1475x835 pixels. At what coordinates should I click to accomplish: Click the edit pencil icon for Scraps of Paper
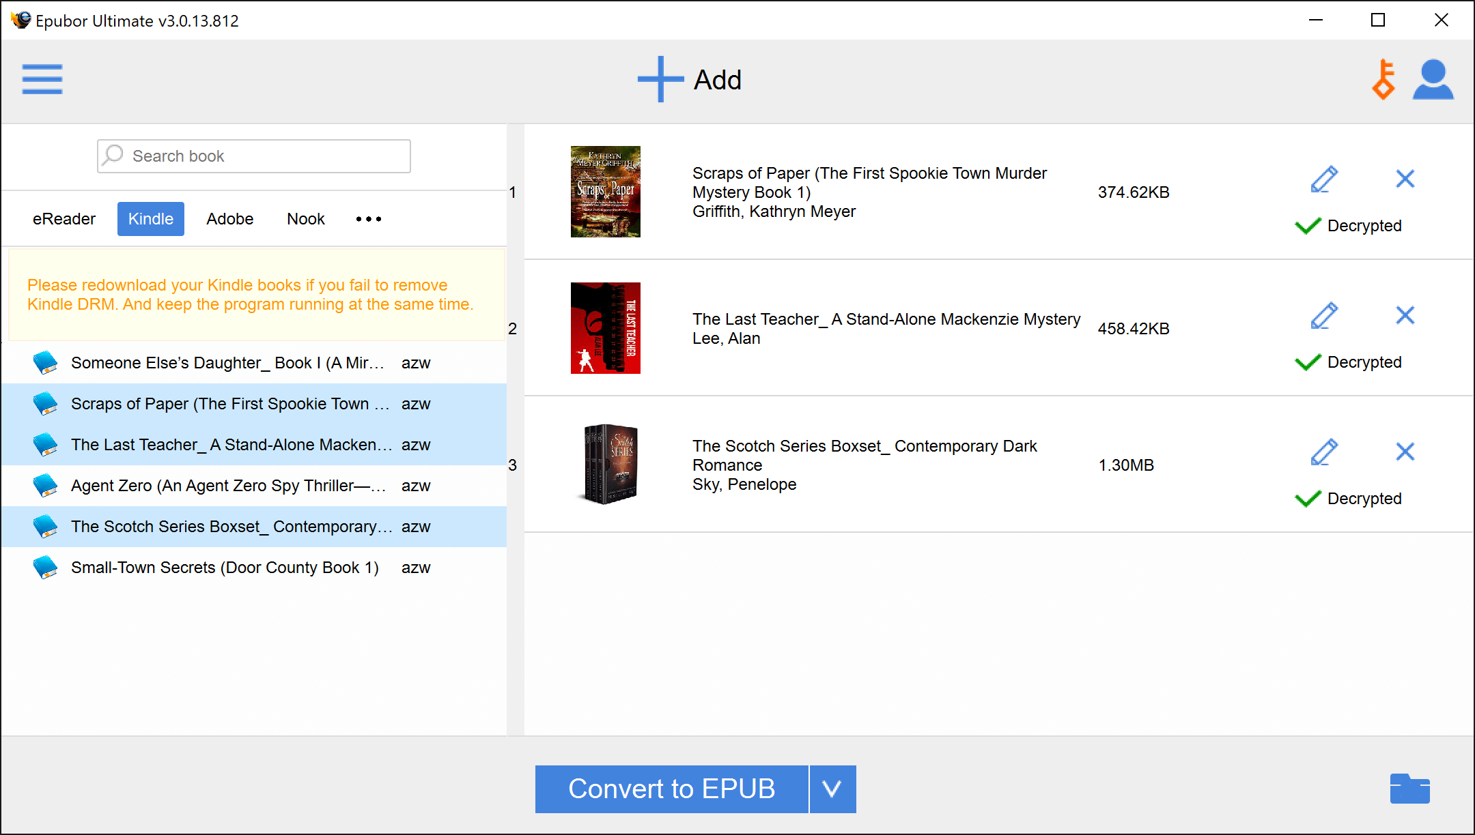[x=1323, y=178]
